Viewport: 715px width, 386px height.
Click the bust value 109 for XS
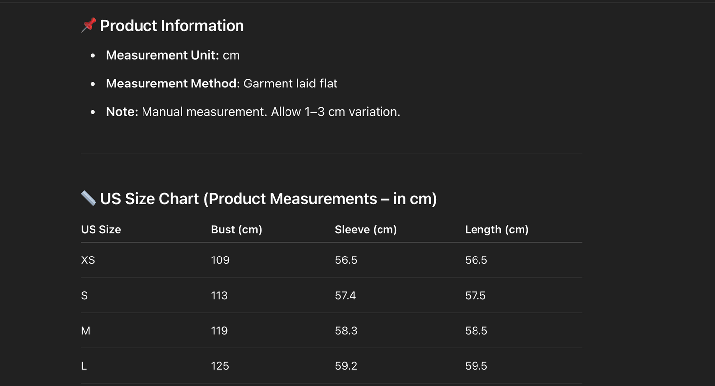220,260
